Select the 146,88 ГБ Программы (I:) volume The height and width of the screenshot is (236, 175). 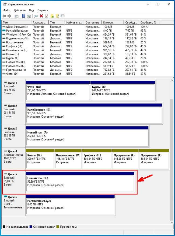click(125, 159)
